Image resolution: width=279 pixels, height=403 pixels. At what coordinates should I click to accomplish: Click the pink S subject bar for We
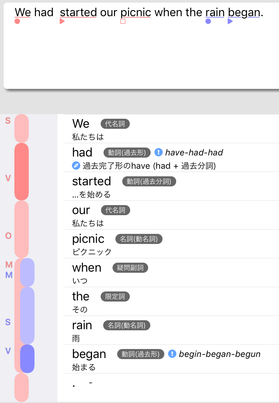click(22, 128)
